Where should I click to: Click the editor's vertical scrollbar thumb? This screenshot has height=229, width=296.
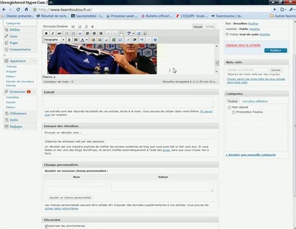tap(216, 63)
